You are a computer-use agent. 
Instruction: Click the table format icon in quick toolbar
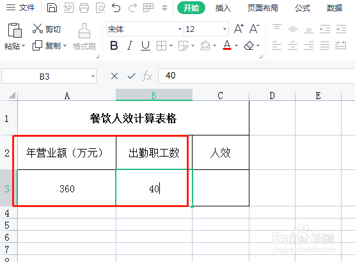pyautogui.click(x=148, y=8)
